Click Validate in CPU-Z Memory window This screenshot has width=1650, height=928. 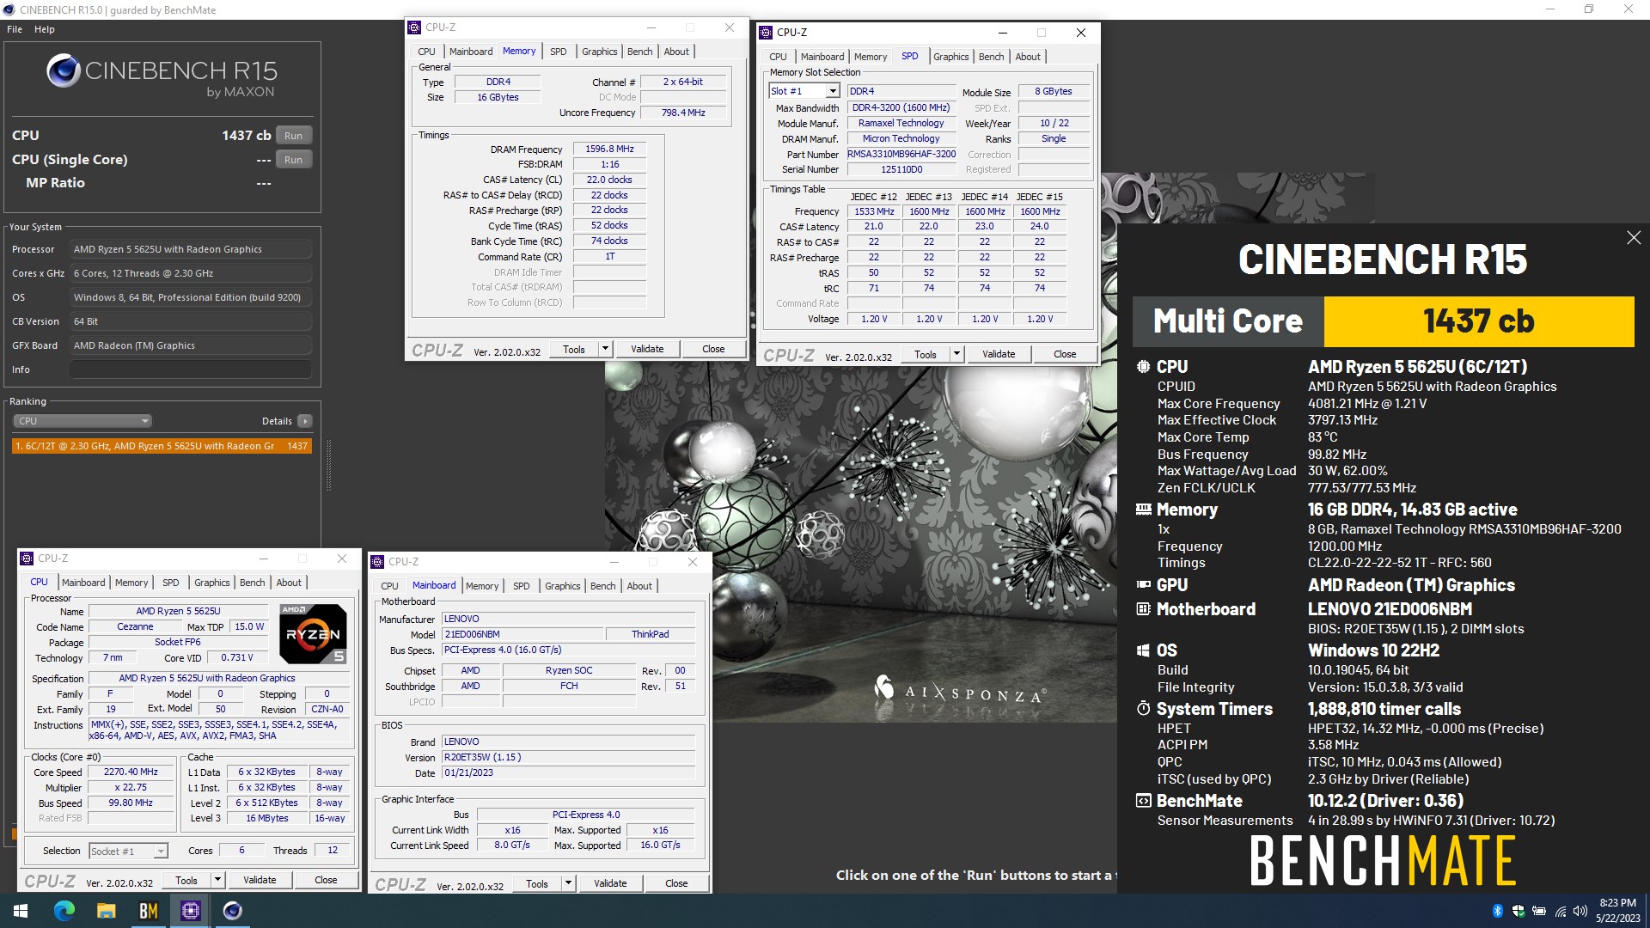click(647, 349)
